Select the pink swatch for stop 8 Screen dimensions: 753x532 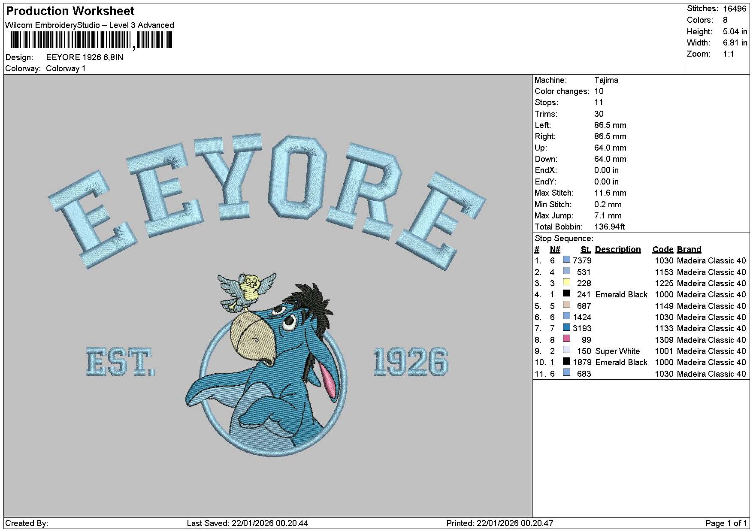[566, 339]
